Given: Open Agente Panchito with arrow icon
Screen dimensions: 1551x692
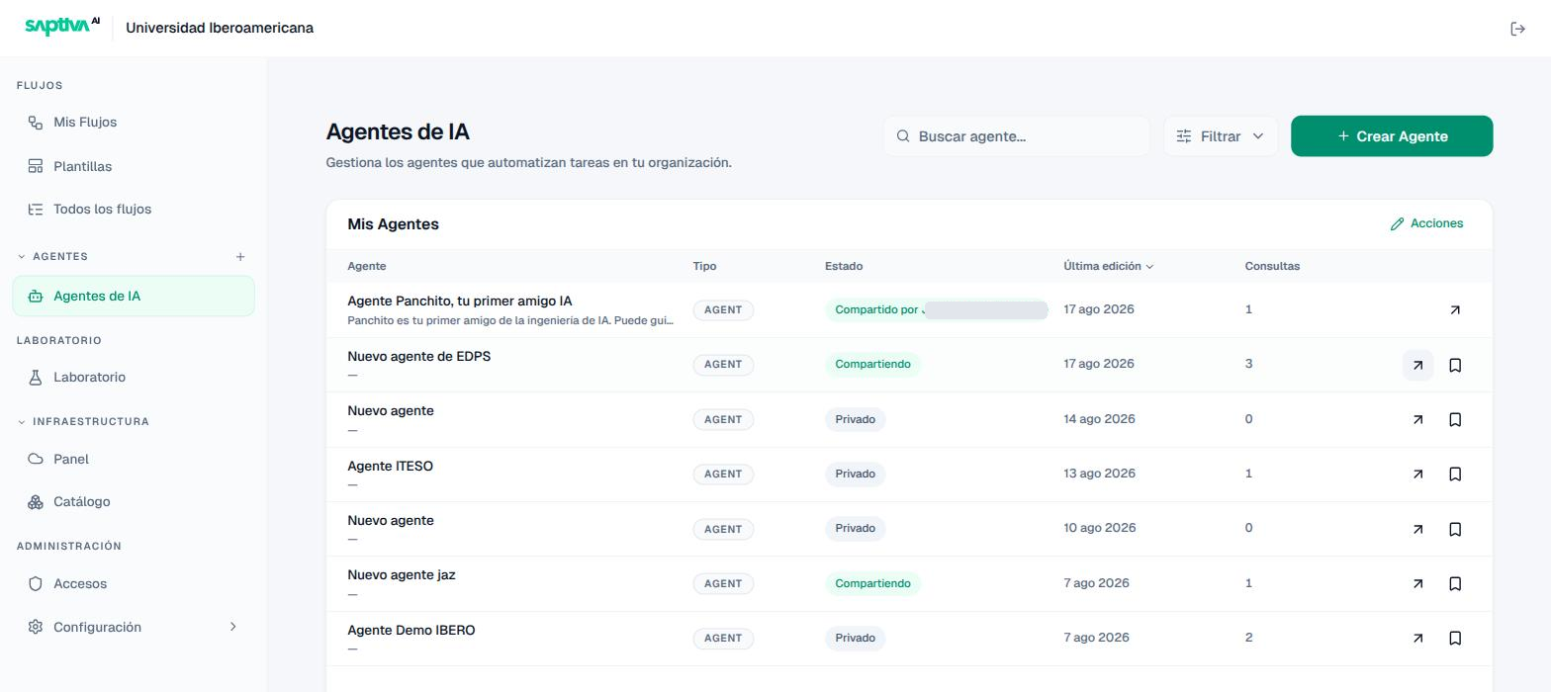Looking at the screenshot, I should [x=1455, y=310].
